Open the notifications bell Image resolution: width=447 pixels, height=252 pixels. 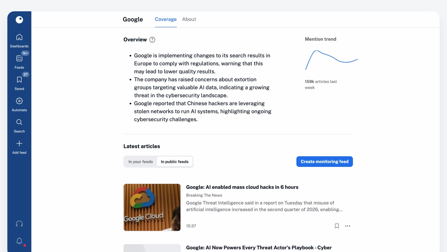pos(19,241)
